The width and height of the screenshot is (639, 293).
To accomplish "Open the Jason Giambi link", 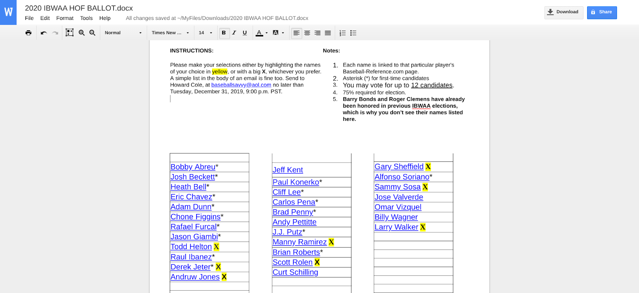I will (x=194, y=237).
